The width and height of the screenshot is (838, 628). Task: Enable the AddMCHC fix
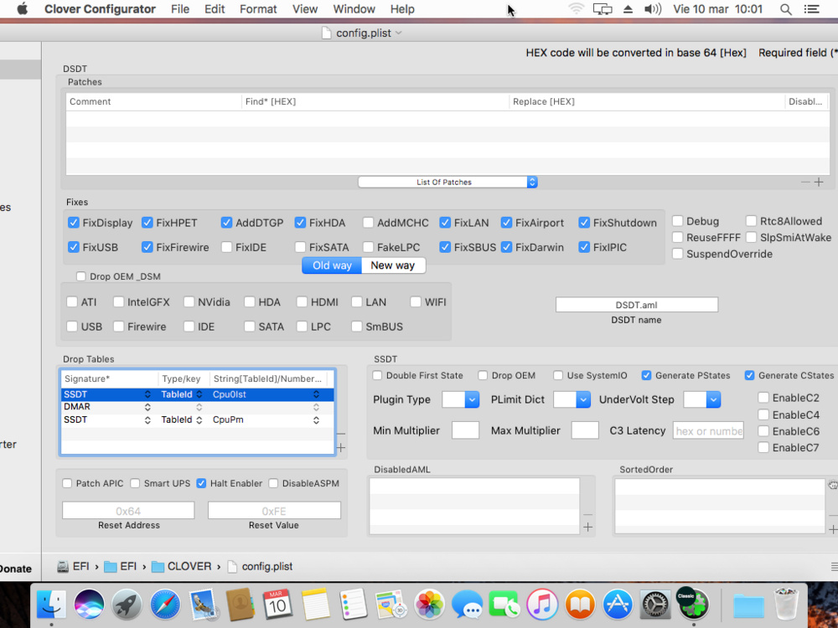(368, 223)
